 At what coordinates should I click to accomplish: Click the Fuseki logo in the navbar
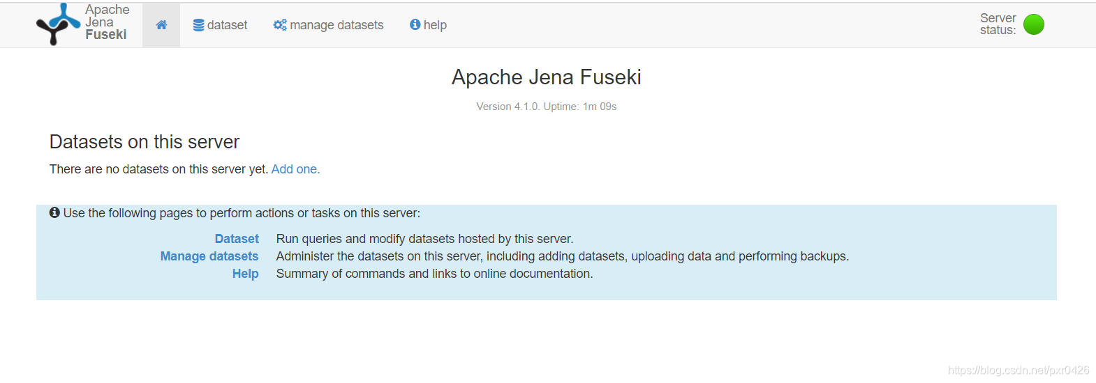58,24
